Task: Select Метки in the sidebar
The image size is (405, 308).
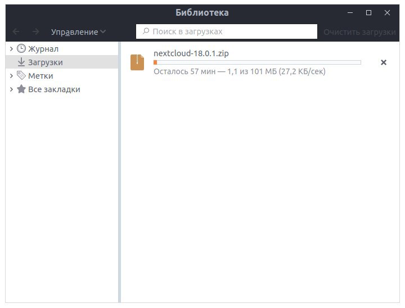Action: point(40,76)
